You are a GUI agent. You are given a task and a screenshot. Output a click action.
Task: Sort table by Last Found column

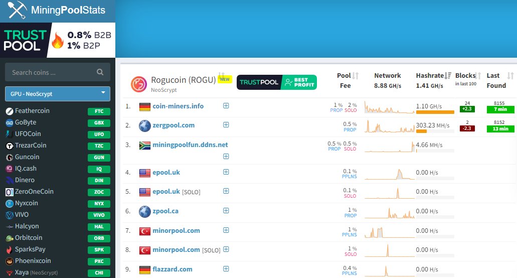pos(510,76)
